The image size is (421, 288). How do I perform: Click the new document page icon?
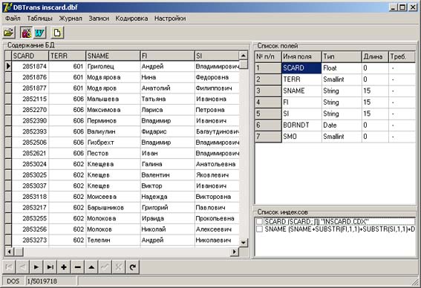(x=57, y=33)
